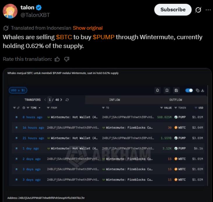
Task: Switch to the OUTFLOW tab
Action: pos(175,100)
